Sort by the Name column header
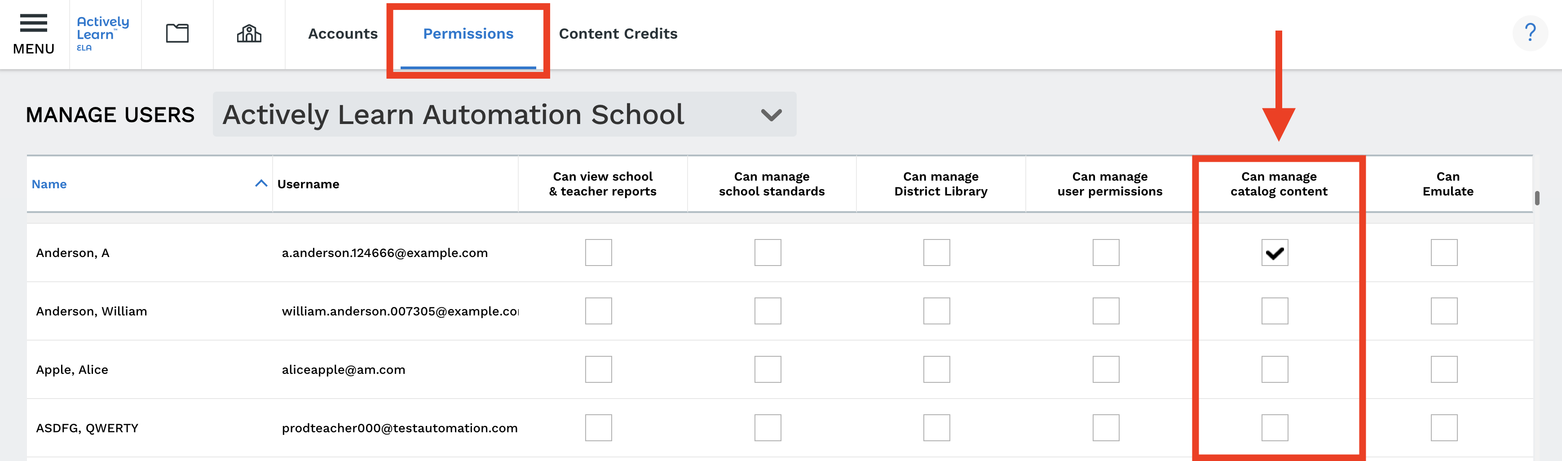The width and height of the screenshot is (1562, 461). 49,184
